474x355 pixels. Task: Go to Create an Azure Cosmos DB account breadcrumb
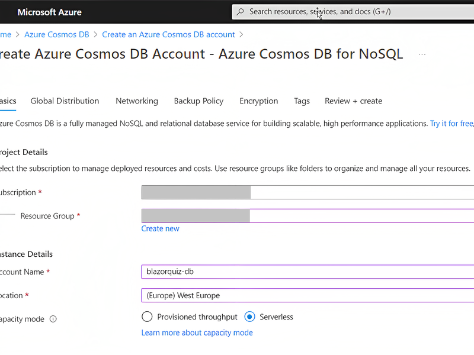[x=168, y=34]
